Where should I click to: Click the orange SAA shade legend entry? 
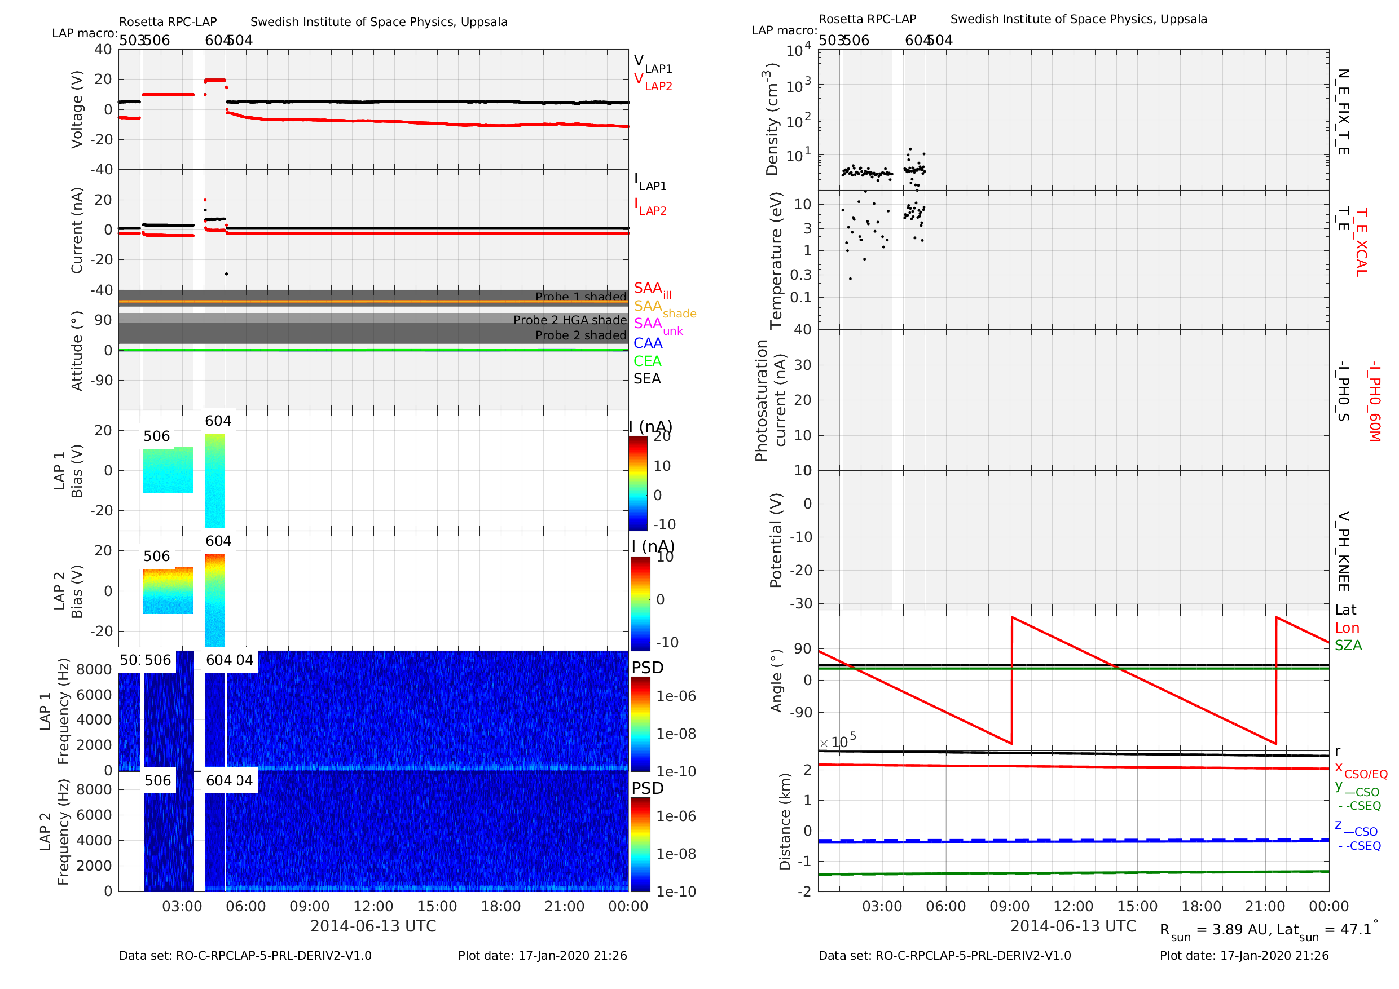pos(665,308)
